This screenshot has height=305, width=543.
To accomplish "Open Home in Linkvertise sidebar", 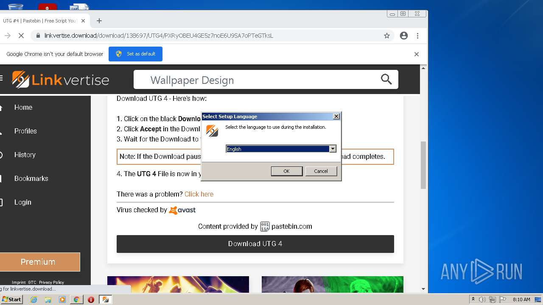I will (x=23, y=107).
